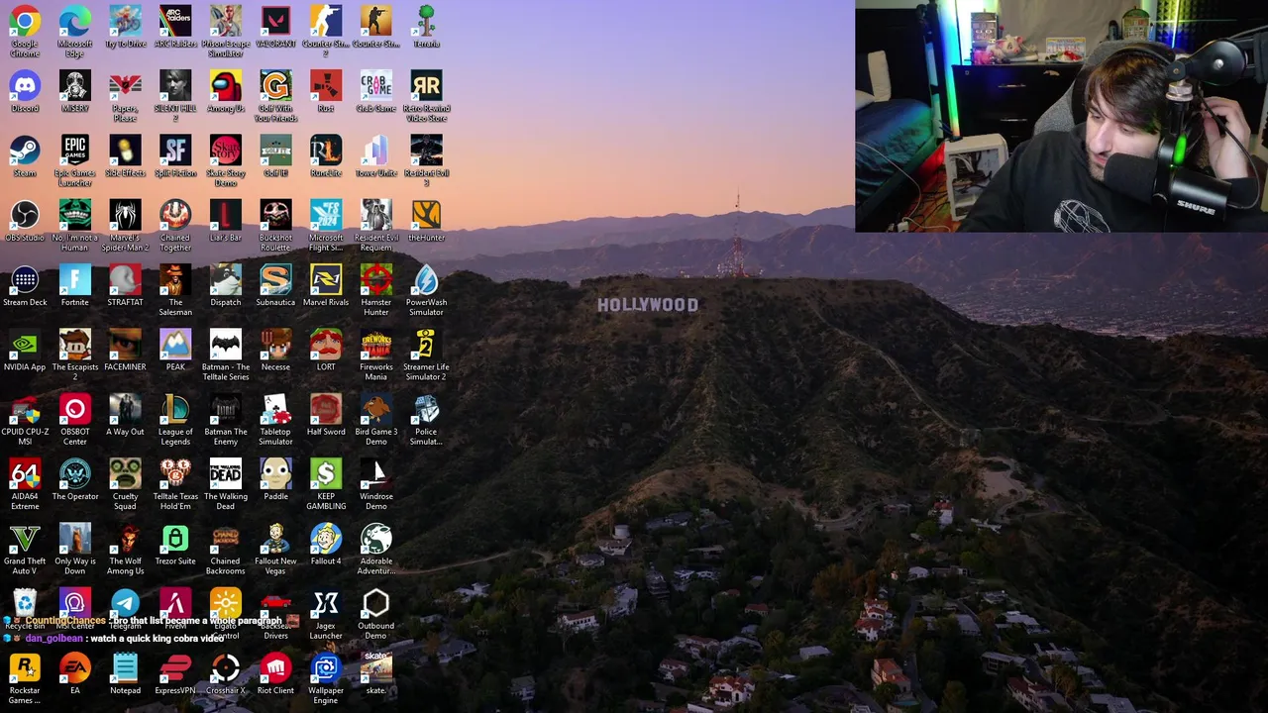Select the Resident Evil 3 icon
The image size is (1268, 713).
426,151
